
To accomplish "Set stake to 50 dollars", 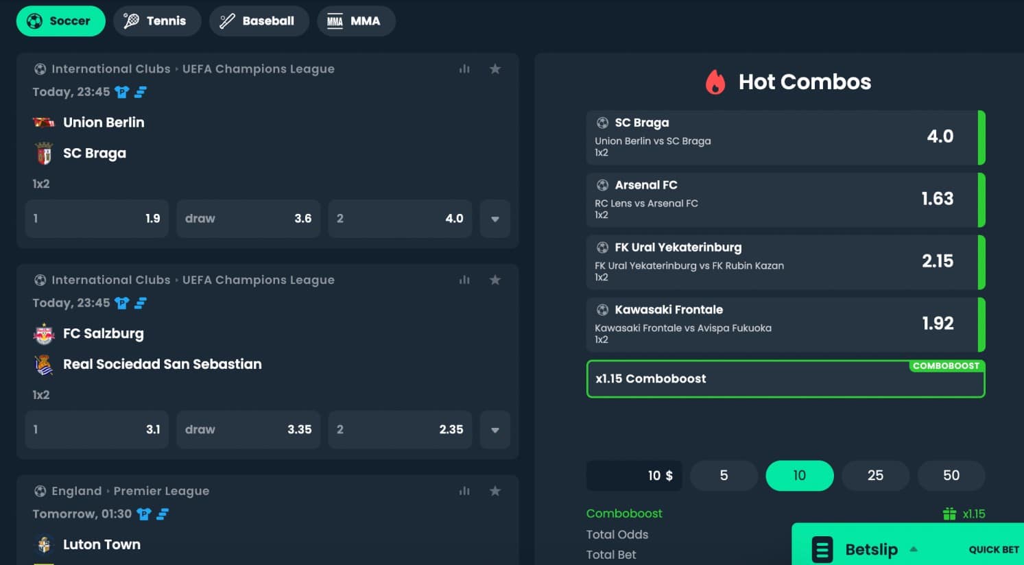I will tap(951, 476).
